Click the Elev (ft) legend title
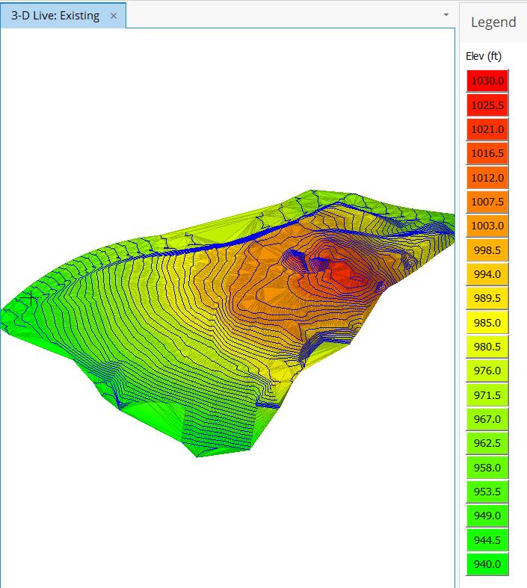Viewport: 527px width, 588px height. point(483,56)
